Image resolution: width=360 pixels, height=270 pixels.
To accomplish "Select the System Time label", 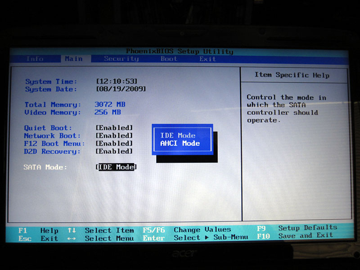I will click(x=51, y=81).
